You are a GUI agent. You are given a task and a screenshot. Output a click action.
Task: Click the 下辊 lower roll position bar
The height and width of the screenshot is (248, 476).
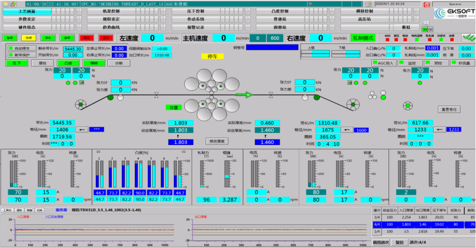(x=346, y=54)
